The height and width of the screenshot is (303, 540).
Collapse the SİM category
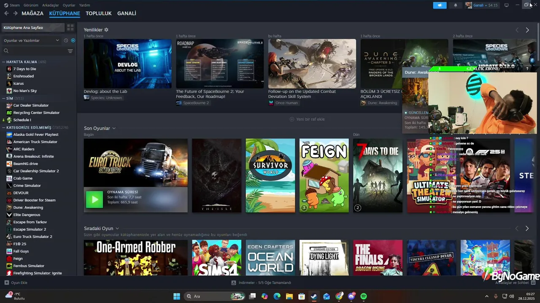pyautogui.click(x=3, y=98)
